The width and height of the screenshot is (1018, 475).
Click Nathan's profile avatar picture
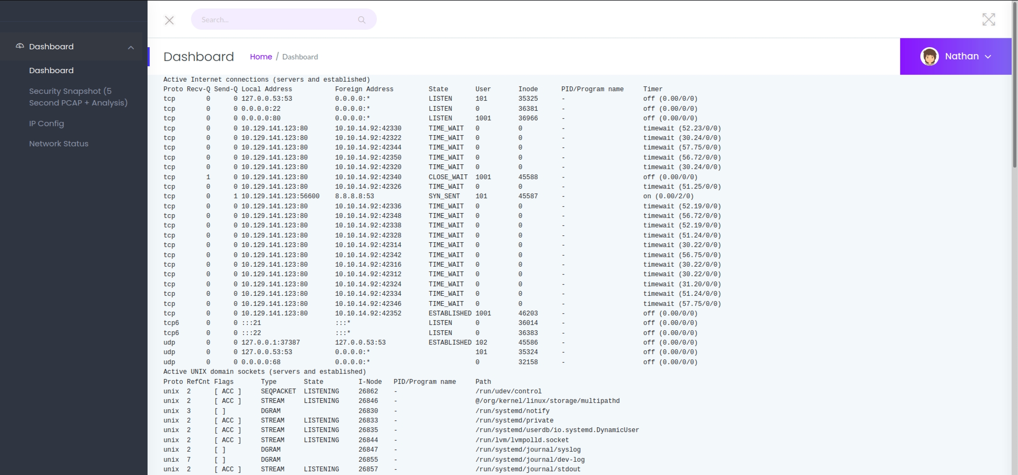coord(929,57)
